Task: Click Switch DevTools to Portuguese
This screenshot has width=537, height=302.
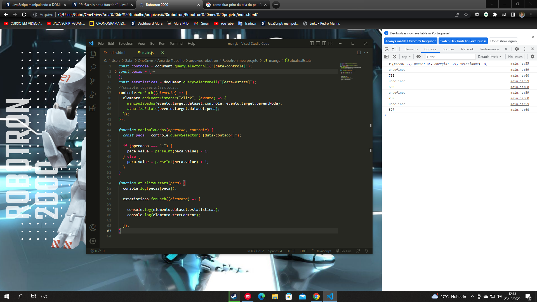Action: [463, 41]
